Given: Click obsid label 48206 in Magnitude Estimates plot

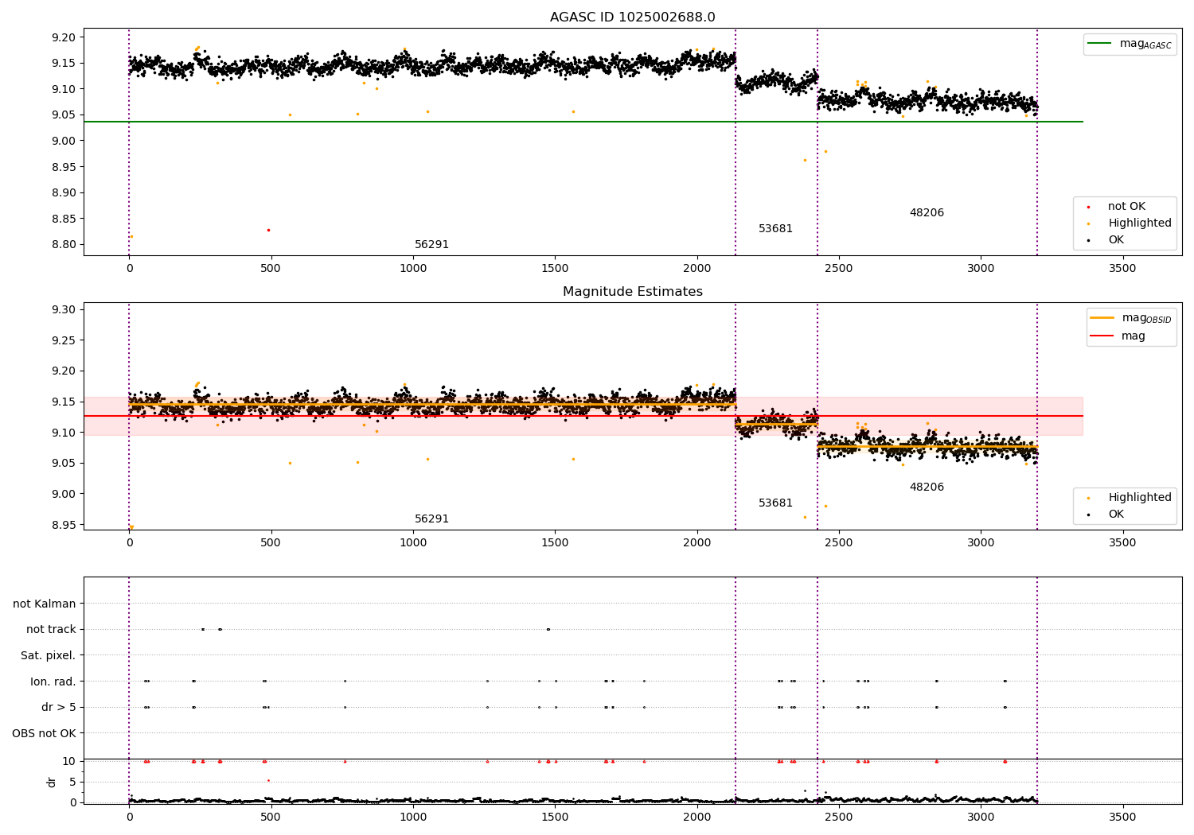Looking at the screenshot, I should coord(927,487).
